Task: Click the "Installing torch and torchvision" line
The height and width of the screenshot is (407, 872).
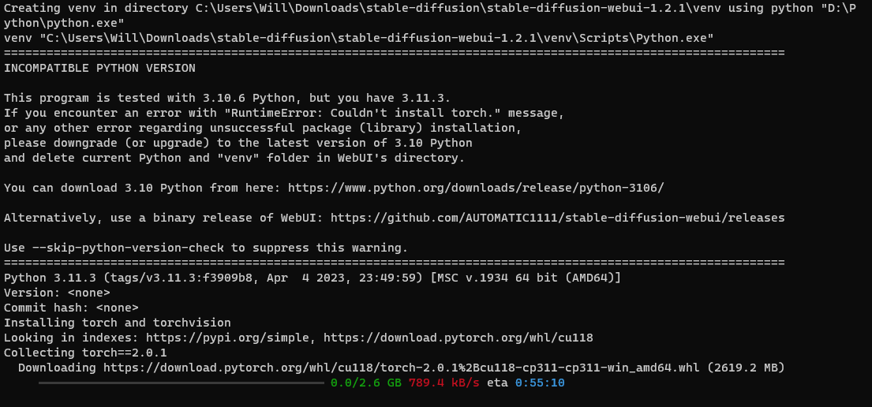Action: [117, 323]
